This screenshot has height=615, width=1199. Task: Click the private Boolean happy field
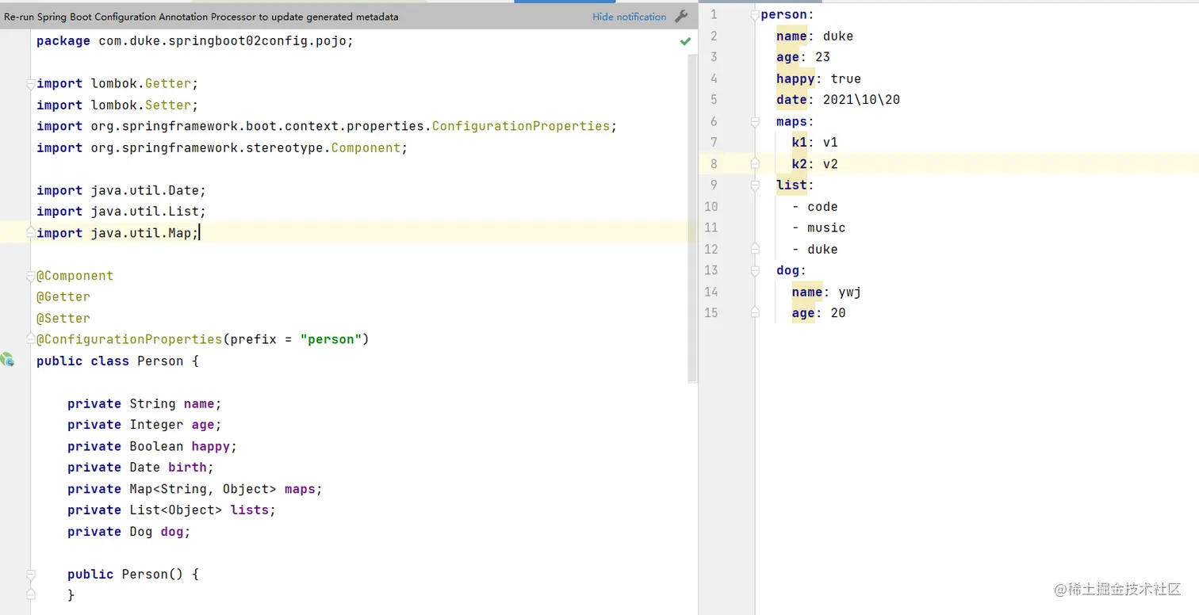coord(152,446)
